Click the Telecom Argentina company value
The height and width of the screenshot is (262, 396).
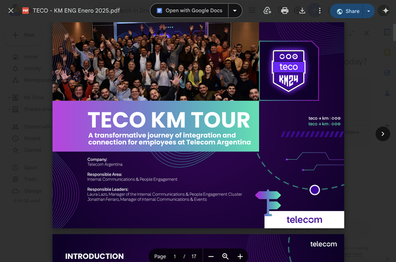(105, 165)
